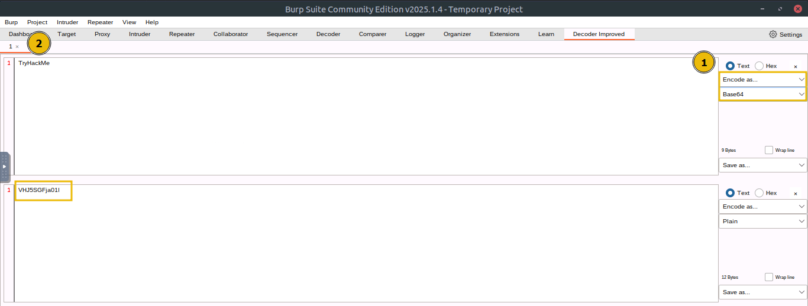Switch to the Proxy tab
Screen dimensions: 808x306
tap(102, 34)
